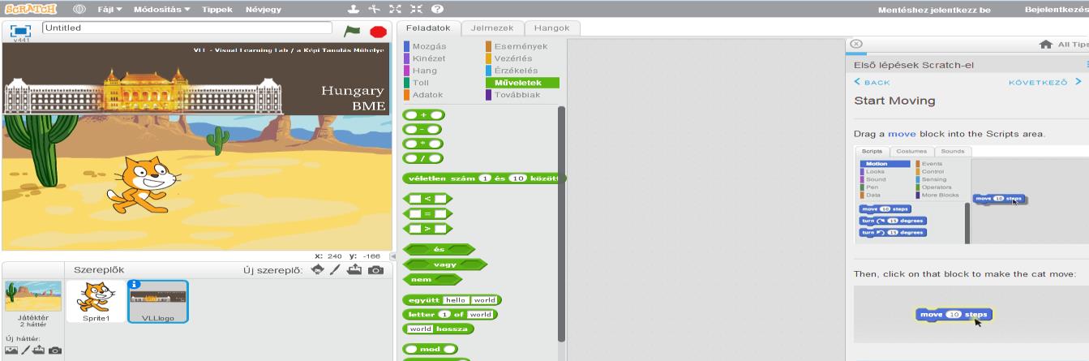Click the less-than (<) comparison block
This screenshot has height=361, width=1089.
pos(427,199)
